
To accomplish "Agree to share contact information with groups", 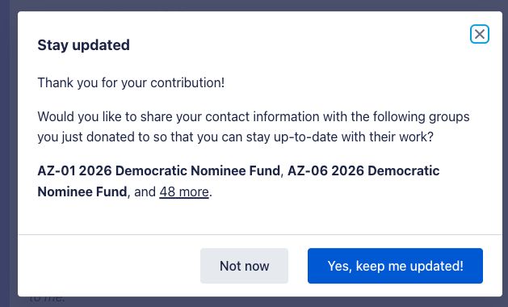I will coord(395,266).
